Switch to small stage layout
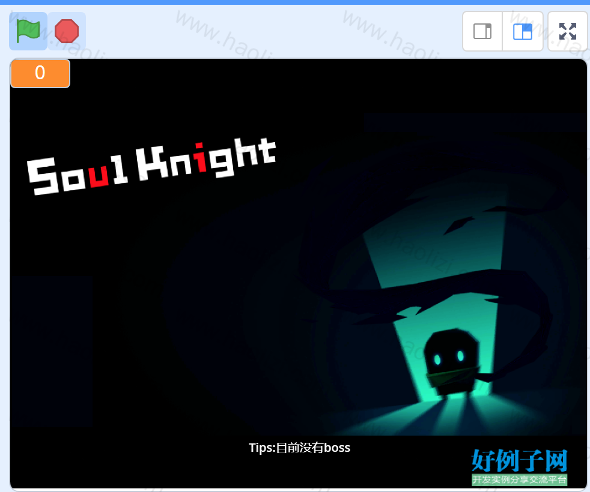Viewport: 590px width, 492px height. 482,31
